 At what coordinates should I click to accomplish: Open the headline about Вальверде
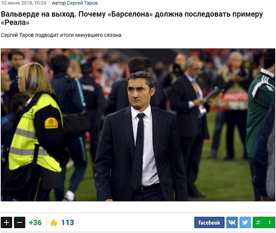click(x=132, y=18)
